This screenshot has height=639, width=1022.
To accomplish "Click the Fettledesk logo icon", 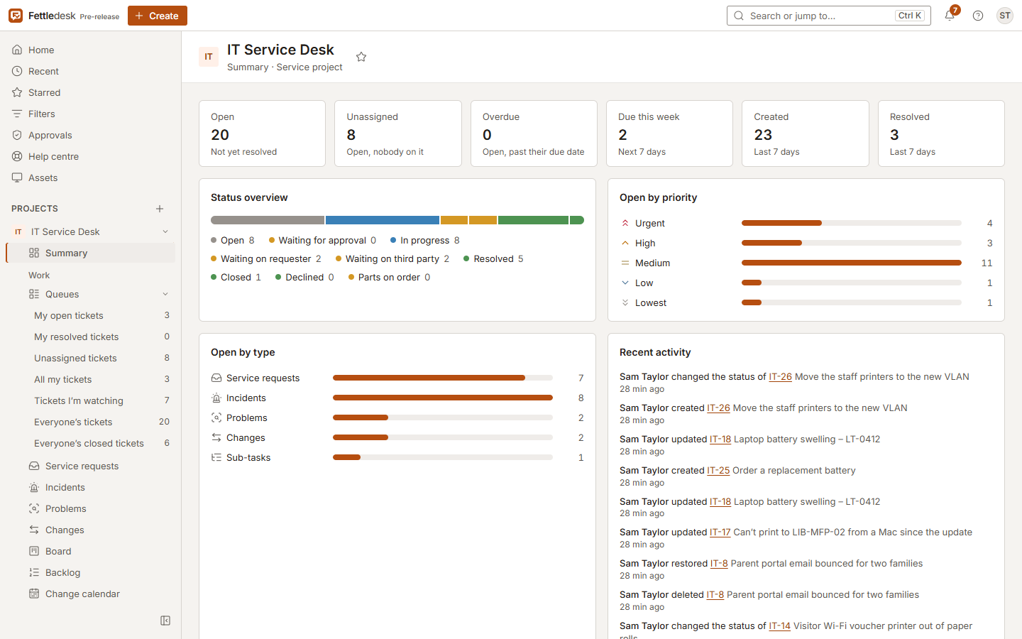I will [16, 16].
